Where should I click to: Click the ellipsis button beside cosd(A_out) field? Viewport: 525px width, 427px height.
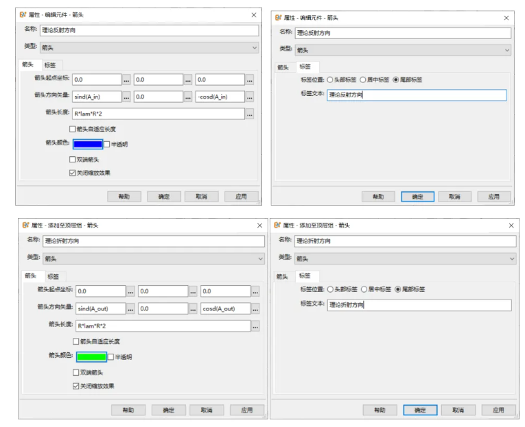[255, 308]
